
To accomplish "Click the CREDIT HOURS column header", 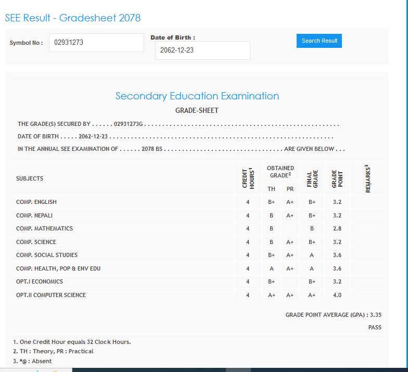I will coord(248,178).
